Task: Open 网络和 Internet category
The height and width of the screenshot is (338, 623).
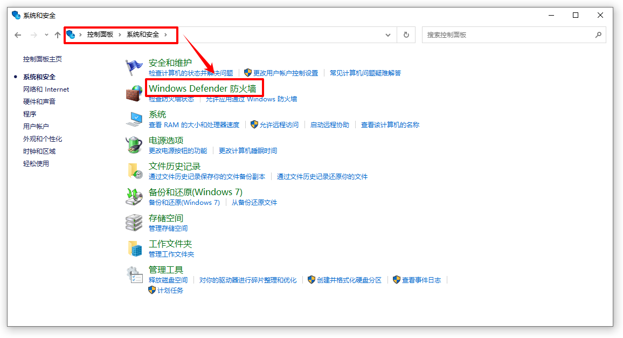Action: (x=46, y=89)
